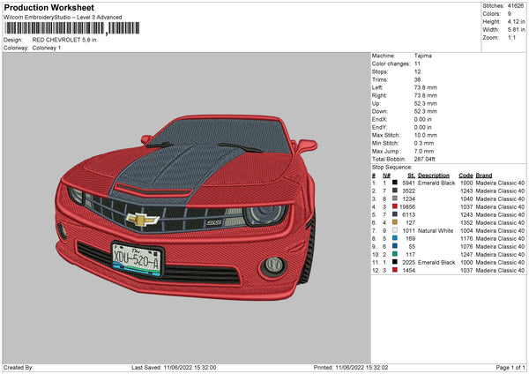
Task: Choose the red swatch in stop 4
Action: (x=396, y=206)
